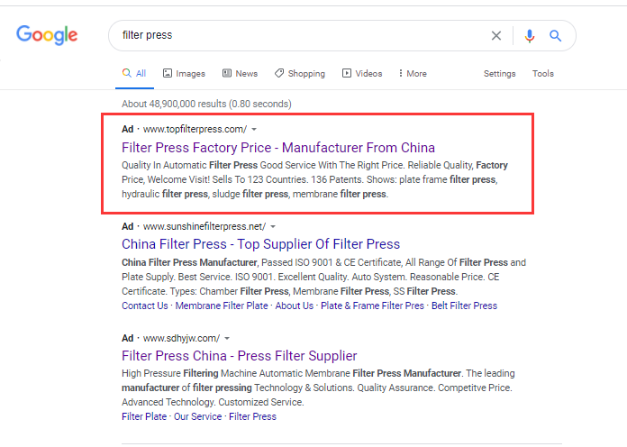This screenshot has width=627, height=447.
Task: Expand the sdhyjw.com ad dropdown arrow
Action: [x=227, y=338]
